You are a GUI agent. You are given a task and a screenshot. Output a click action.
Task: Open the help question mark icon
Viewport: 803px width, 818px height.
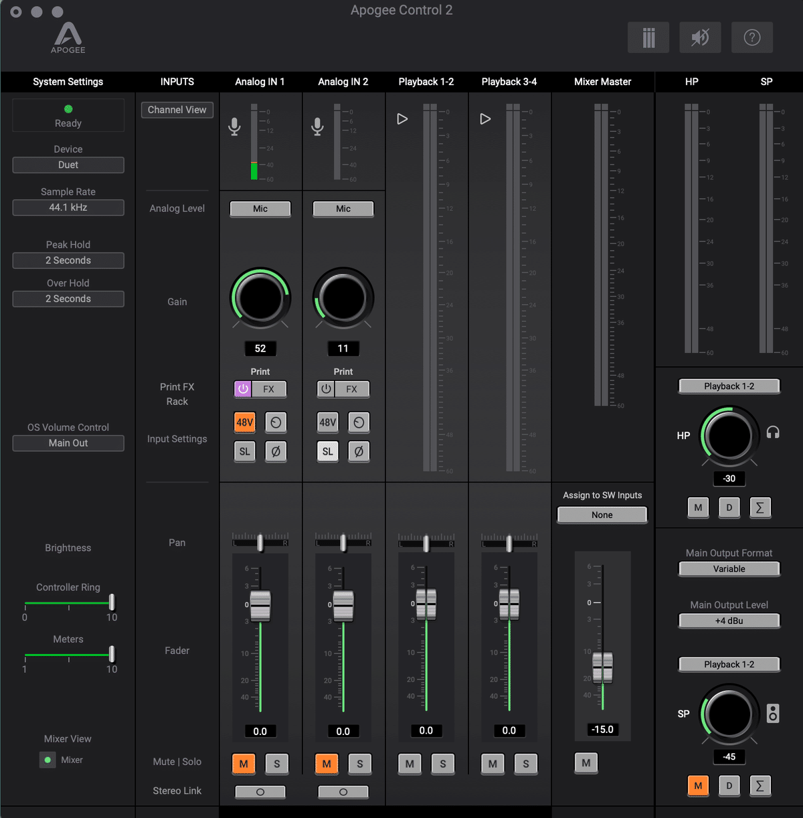click(x=752, y=37)
